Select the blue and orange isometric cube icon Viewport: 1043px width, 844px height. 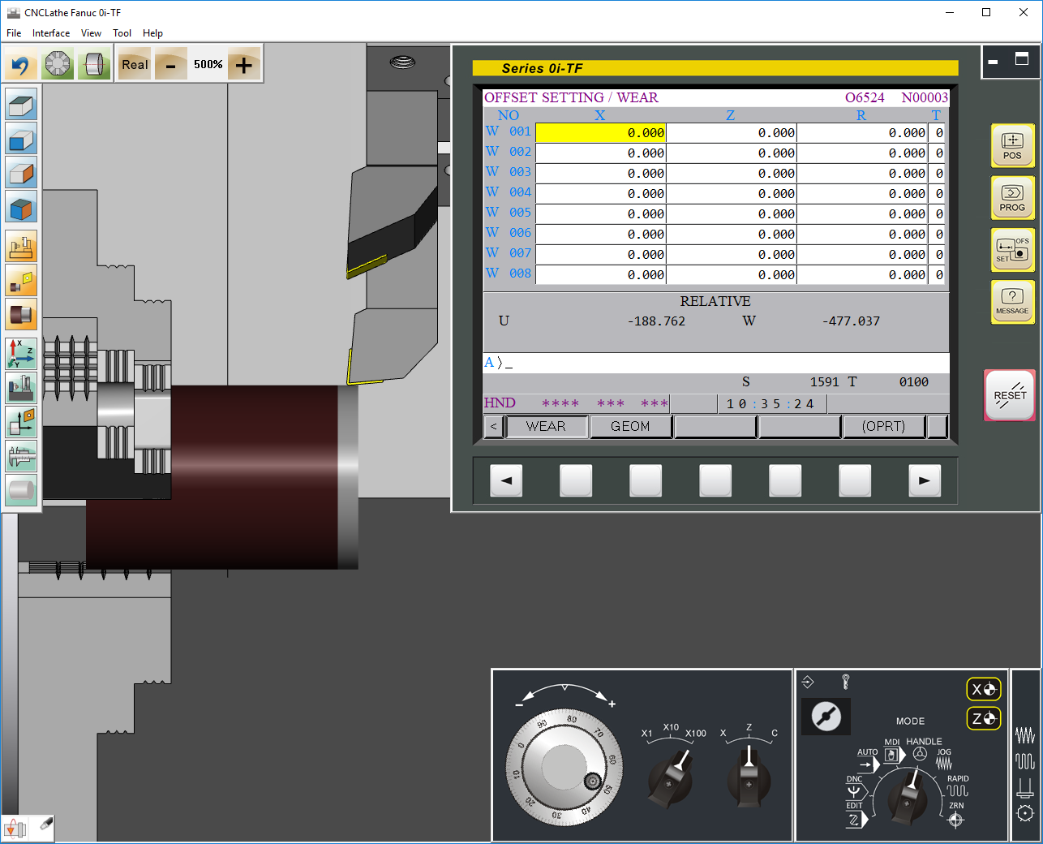point(21,207)
